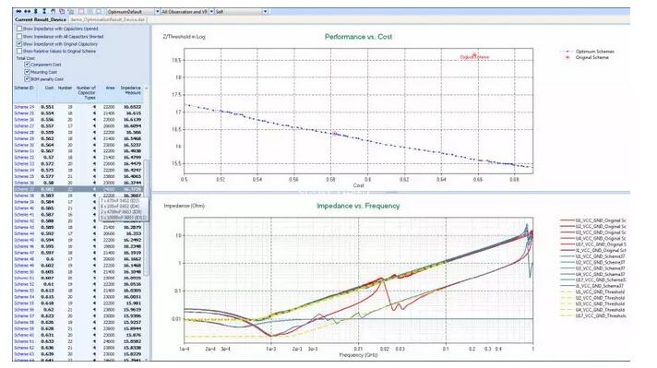Select the Scheme 30 row
The image size is (657, 368).
[x=78, y=145]
